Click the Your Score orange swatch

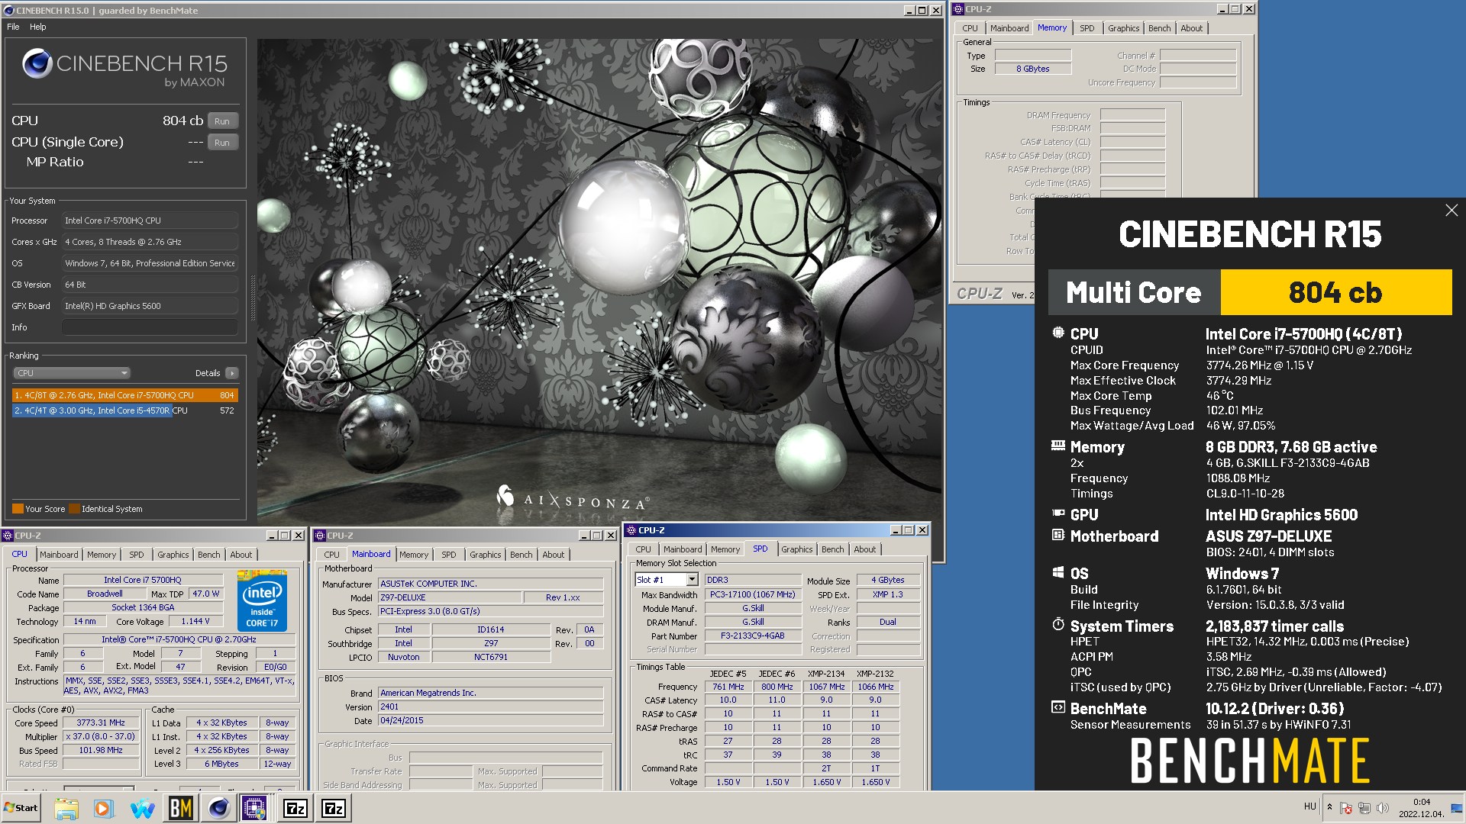18,509
